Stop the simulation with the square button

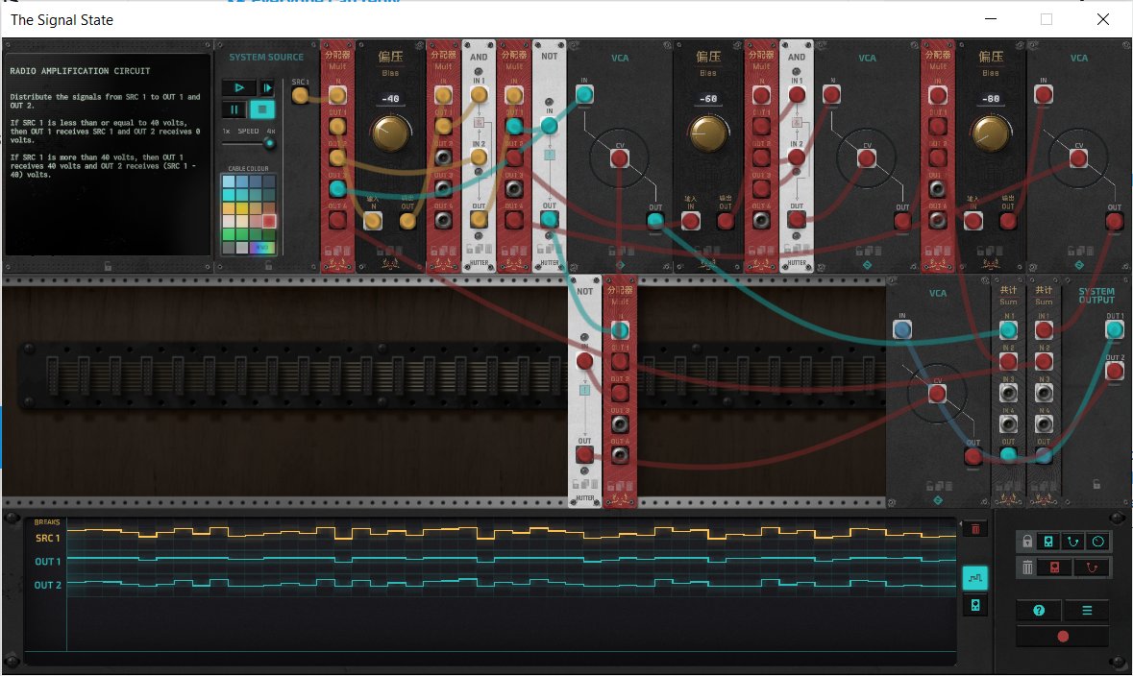point(262,109)
